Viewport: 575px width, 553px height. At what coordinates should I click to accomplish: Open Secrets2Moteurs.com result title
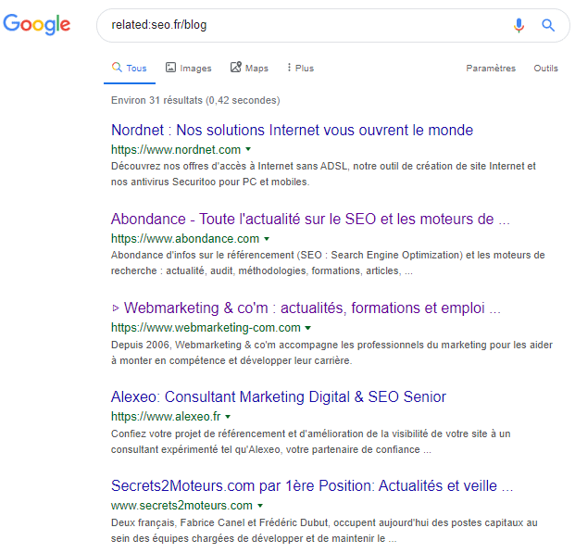[x=312, y=486]
